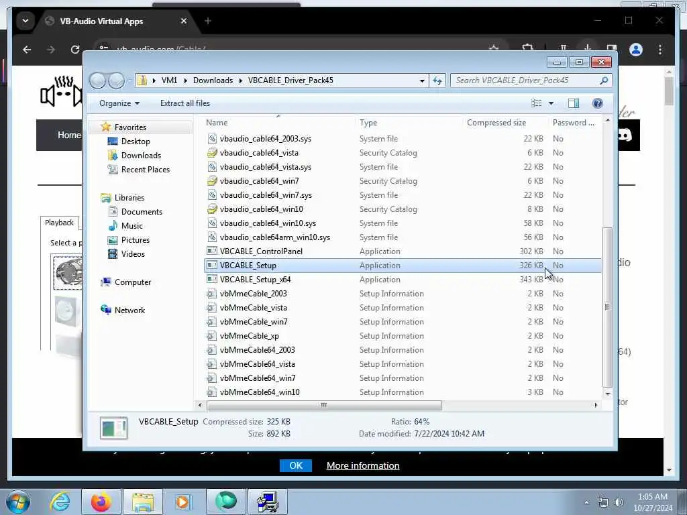Viewport: 687px width, 515px height.
Task: Launch Internet Explorer from taskbar
Action: [x=60, y=502]
